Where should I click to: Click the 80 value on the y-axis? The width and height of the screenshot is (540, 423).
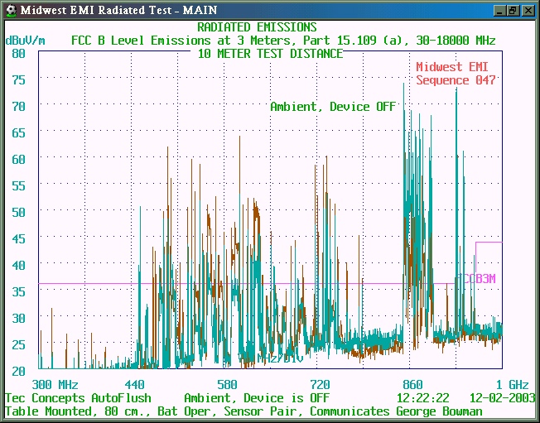click(18, 53)
